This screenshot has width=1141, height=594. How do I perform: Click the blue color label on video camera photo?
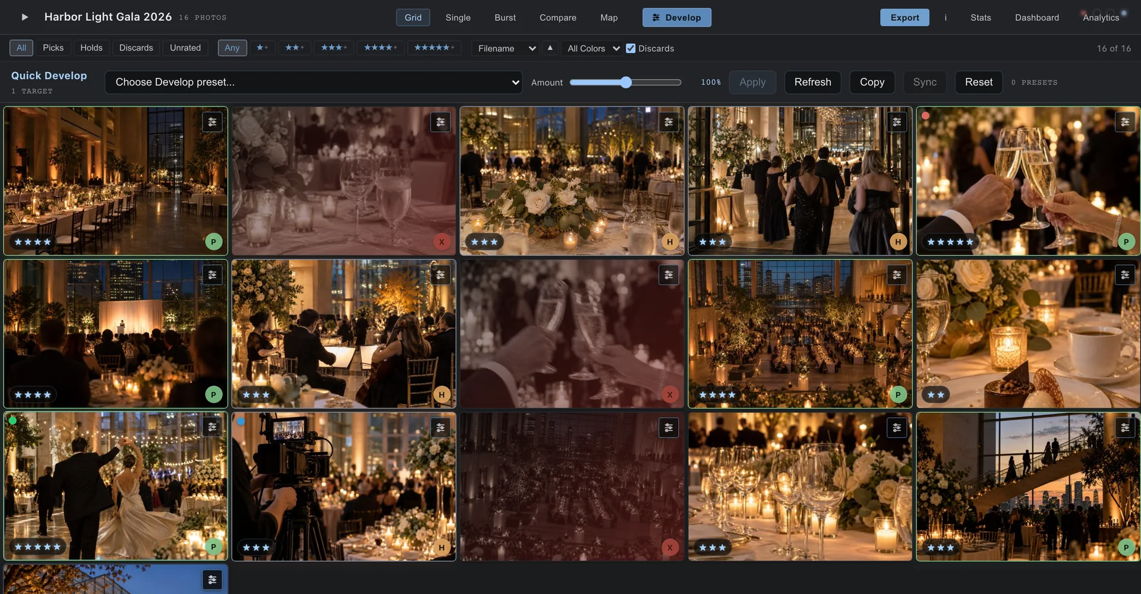click(241, 421)
